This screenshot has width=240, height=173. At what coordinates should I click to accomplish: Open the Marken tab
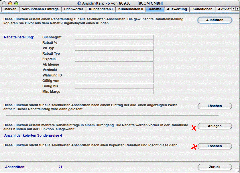tap(10, 9)
